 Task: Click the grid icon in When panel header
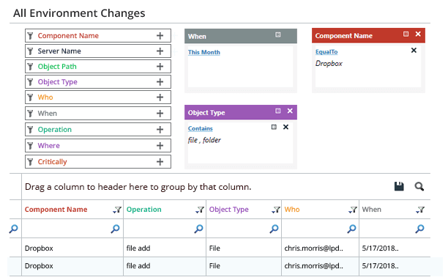click(x=277, y=34)
